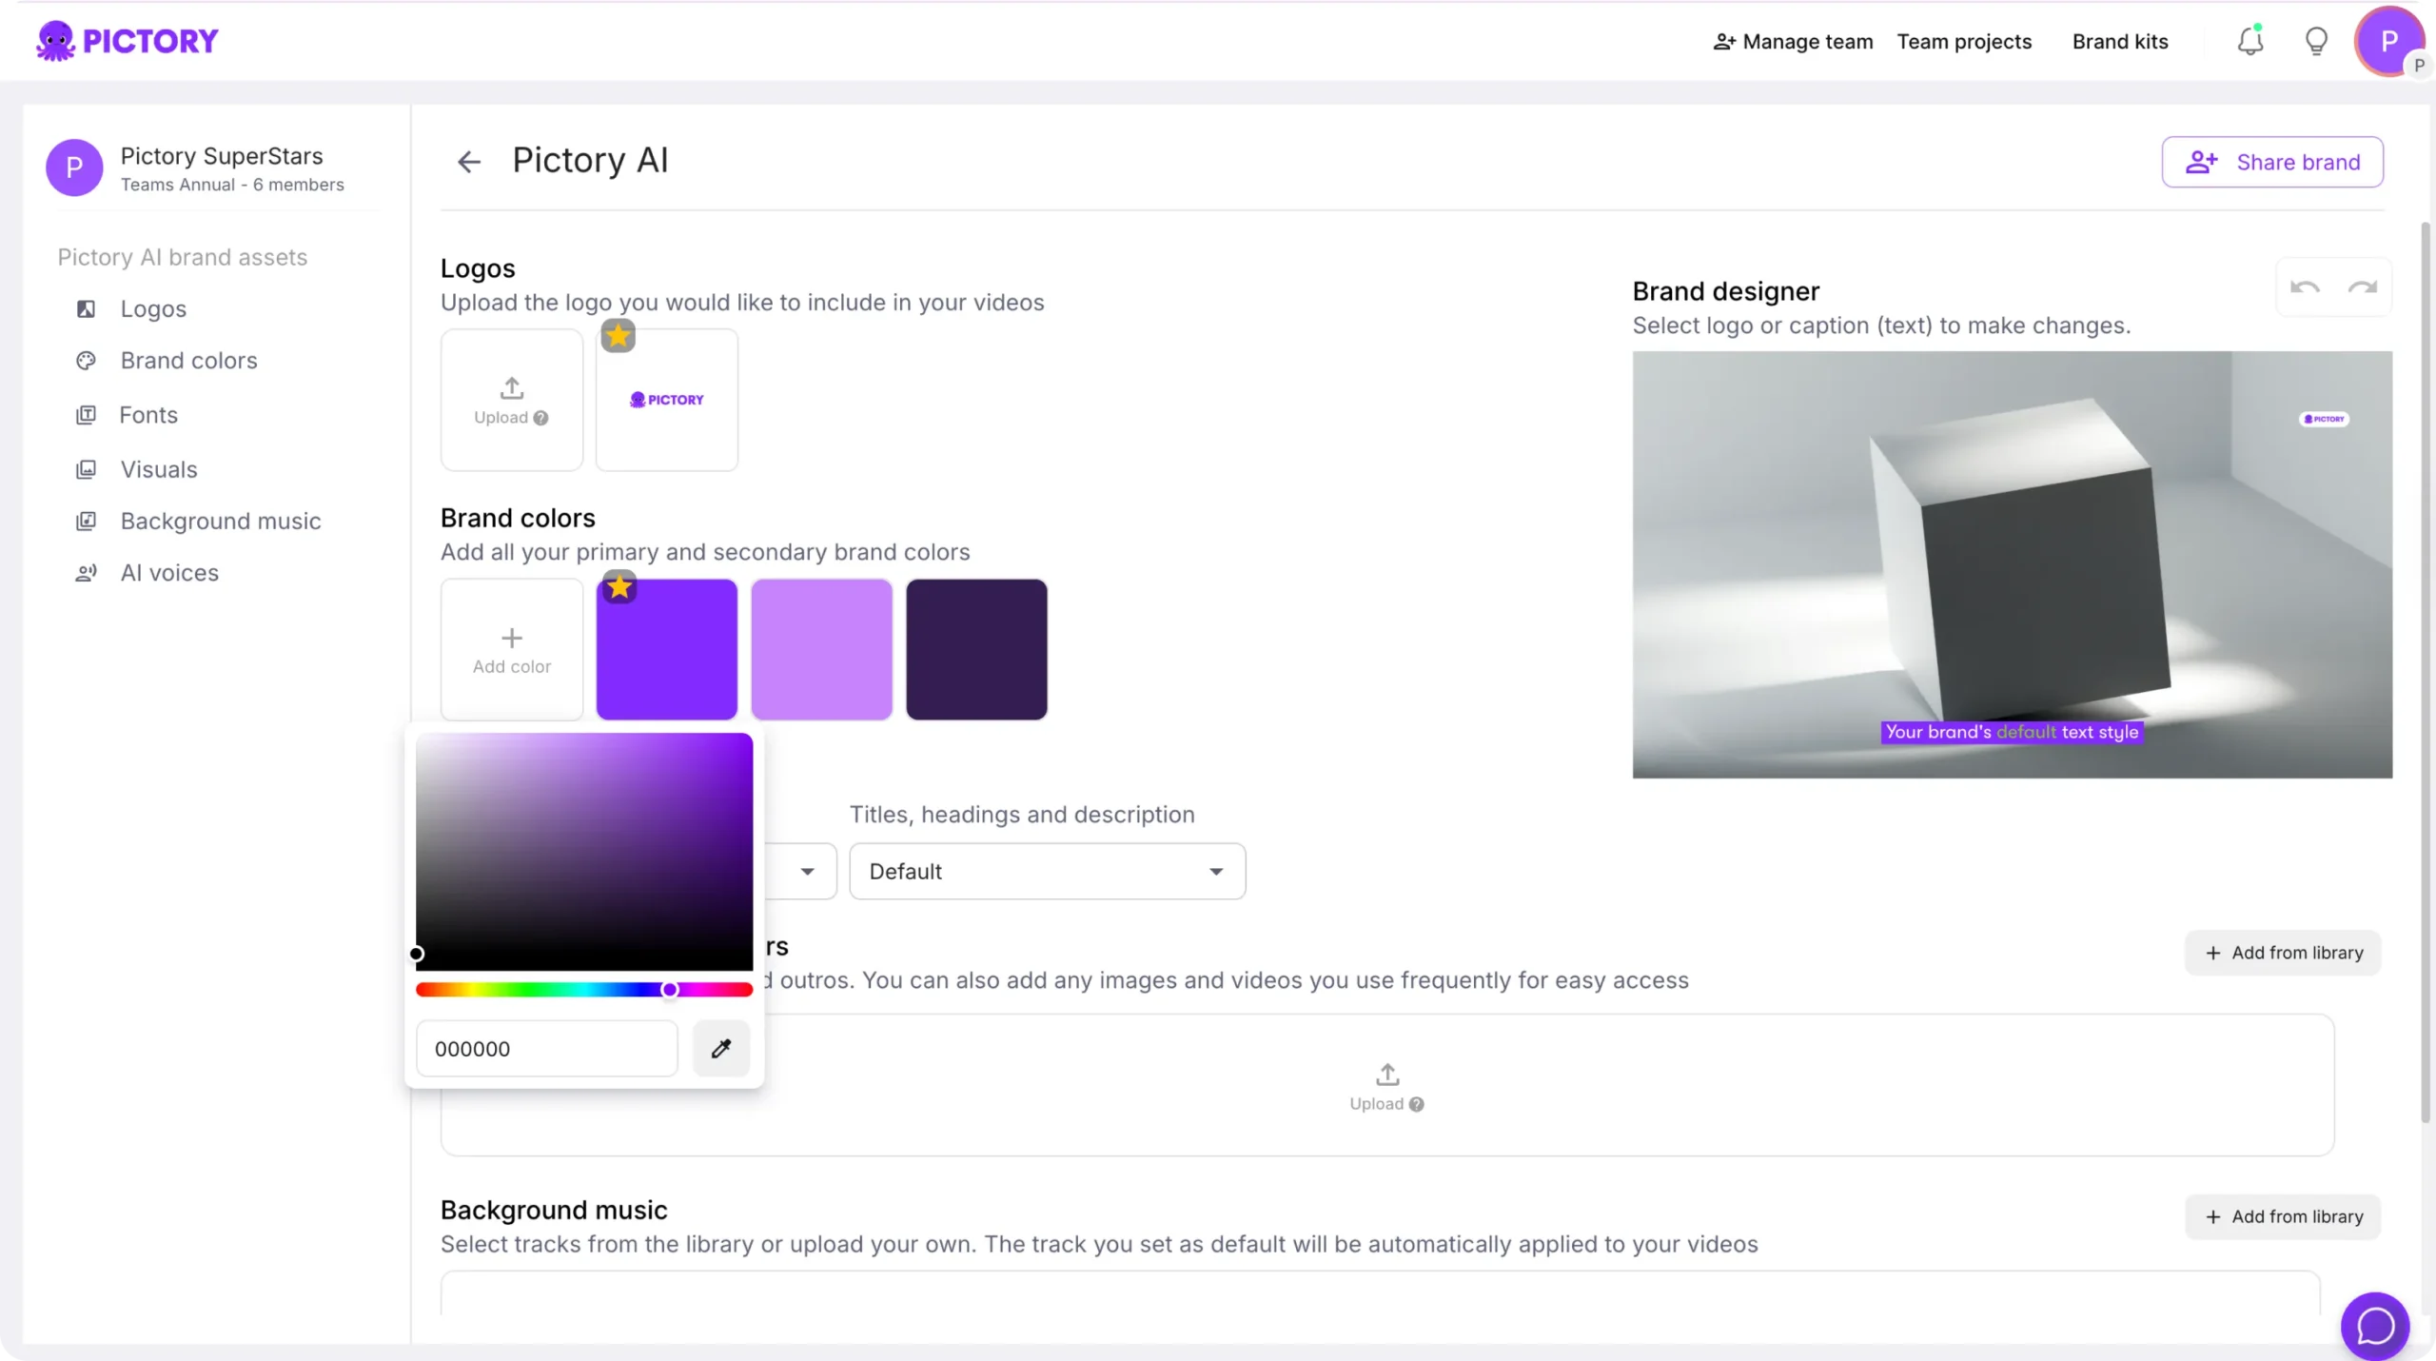The image size is (2436, 1361).
Task: Click the back arrow beside Pictory AI
Action: (468, 162)
